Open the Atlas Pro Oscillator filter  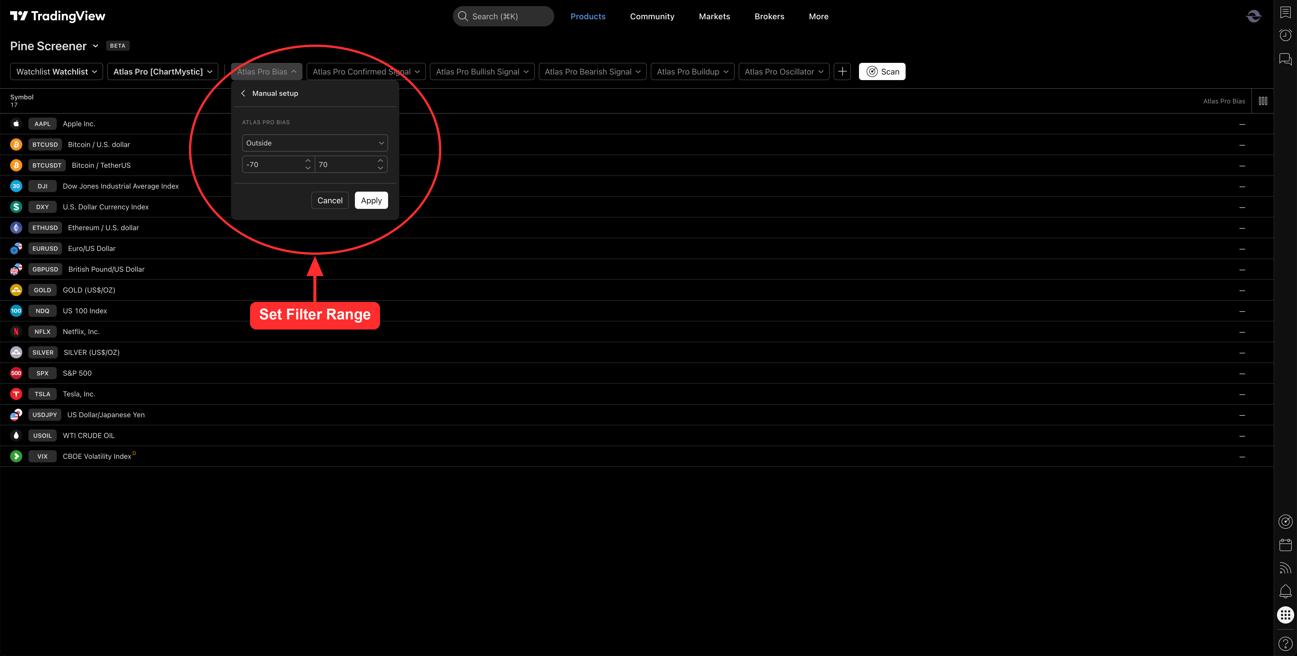pyautogui.click(x=784, y=71)
